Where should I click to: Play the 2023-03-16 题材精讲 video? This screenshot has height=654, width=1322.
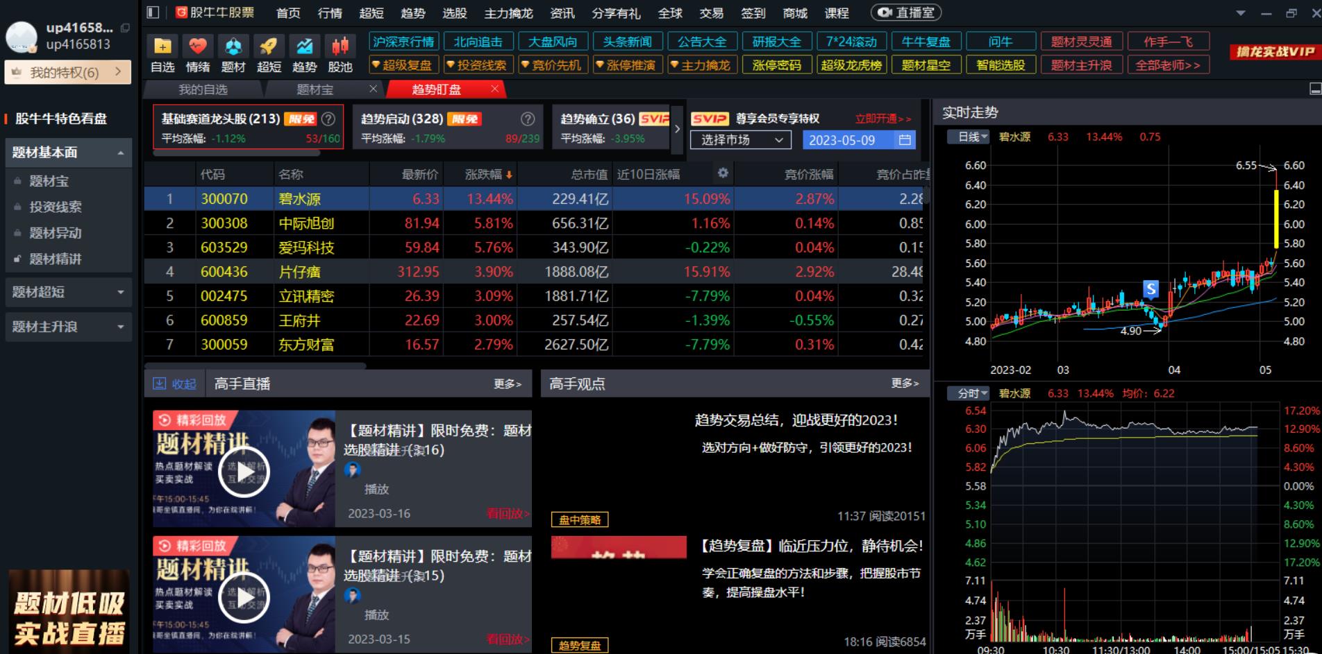pos(243,472)
